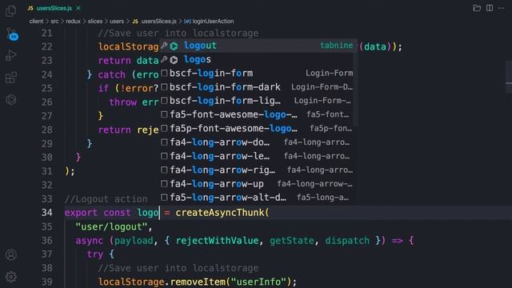Open the Accounts icon in the activity bar
The width and height of the screenshot is (512, 288).
pyautogui.click(x=10, y=254)
